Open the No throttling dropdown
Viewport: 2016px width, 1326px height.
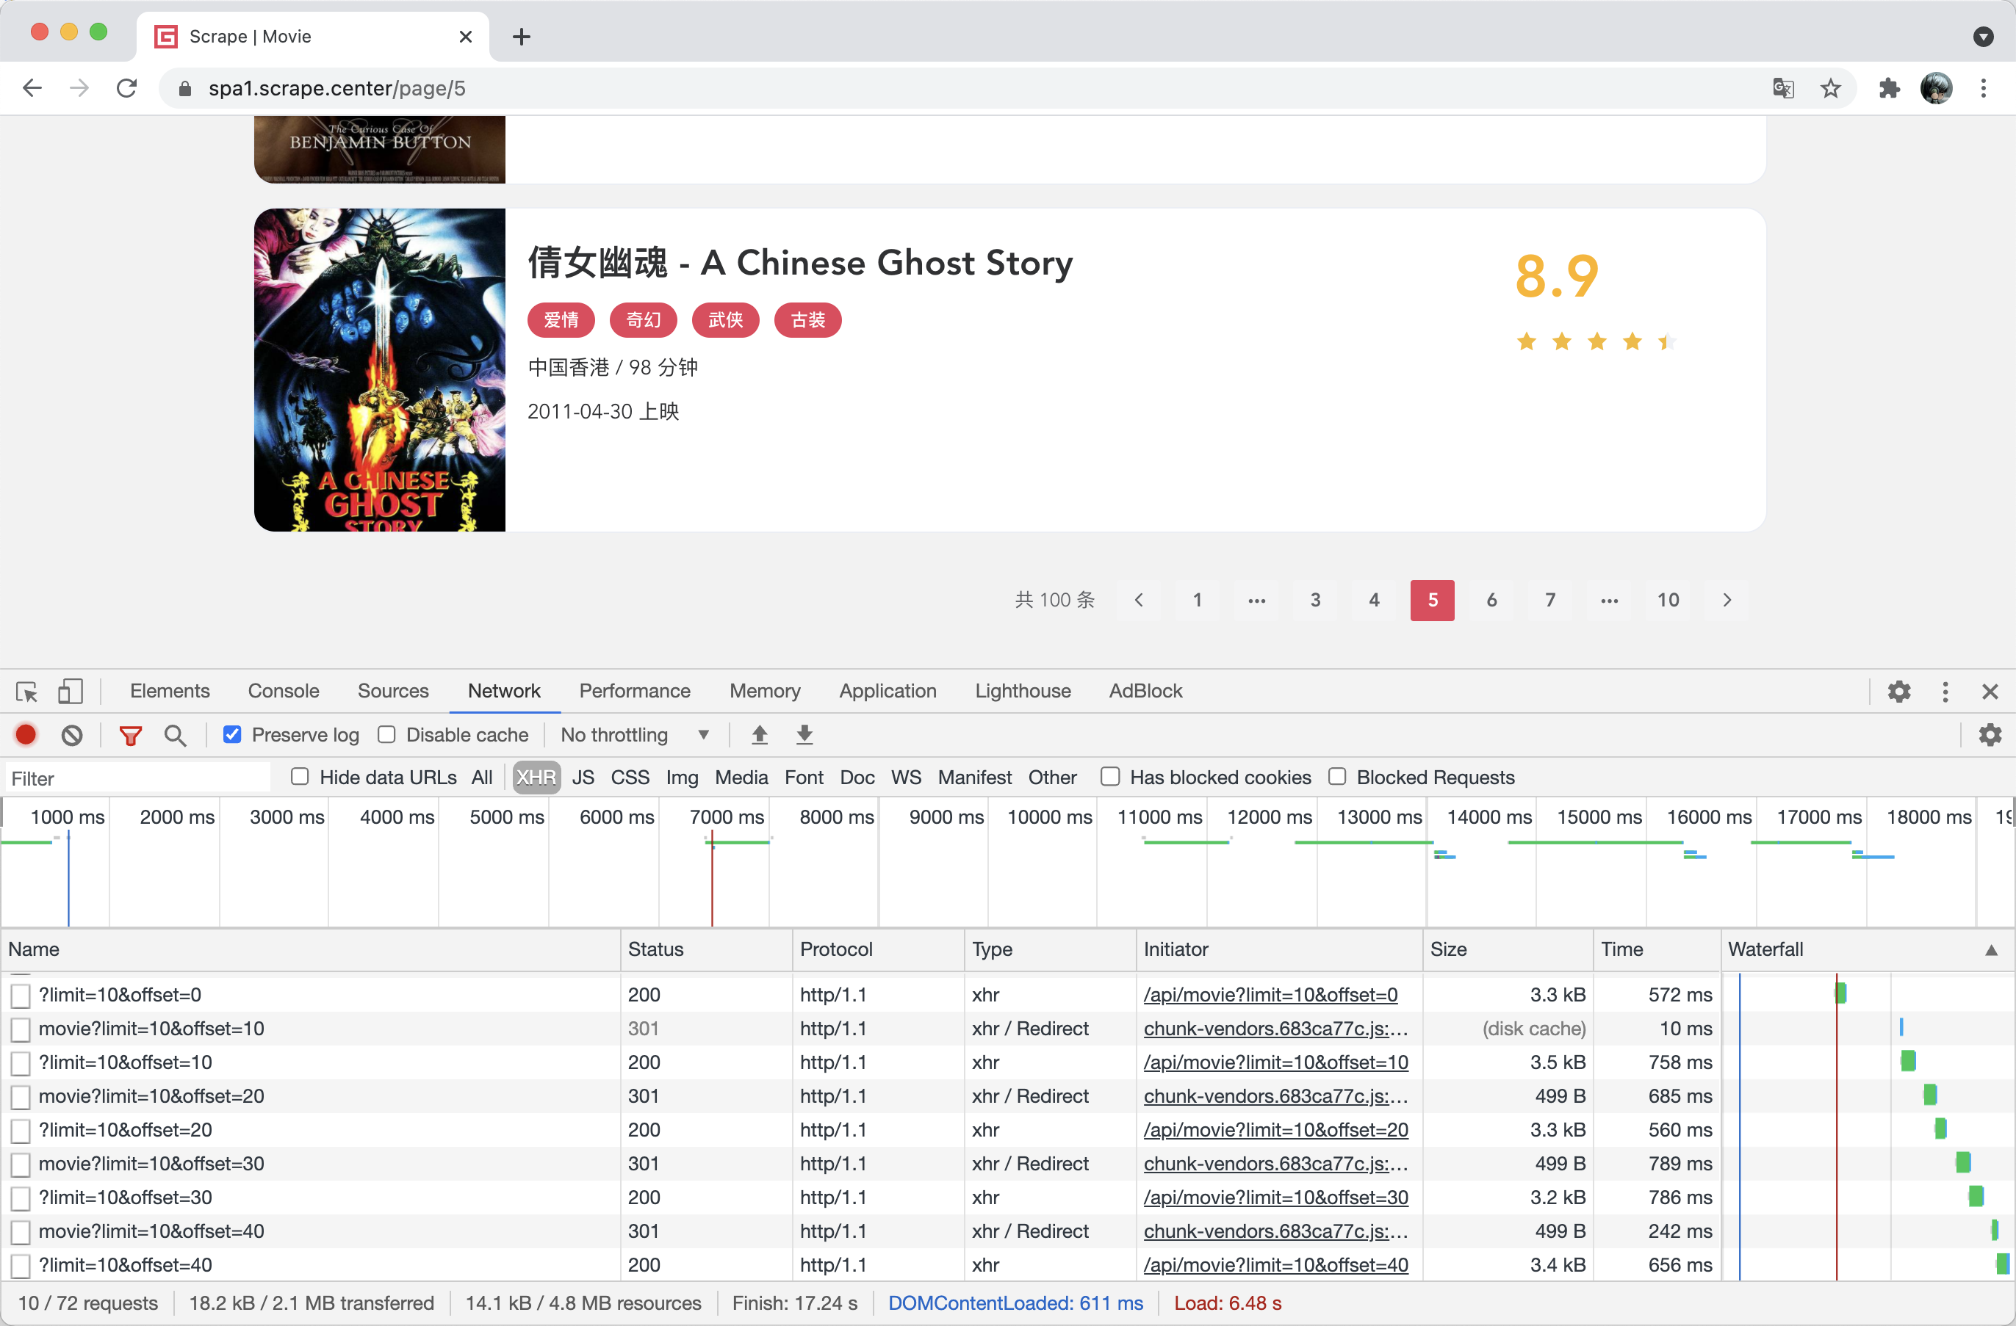pyautogui.click(x=636, y=735)
